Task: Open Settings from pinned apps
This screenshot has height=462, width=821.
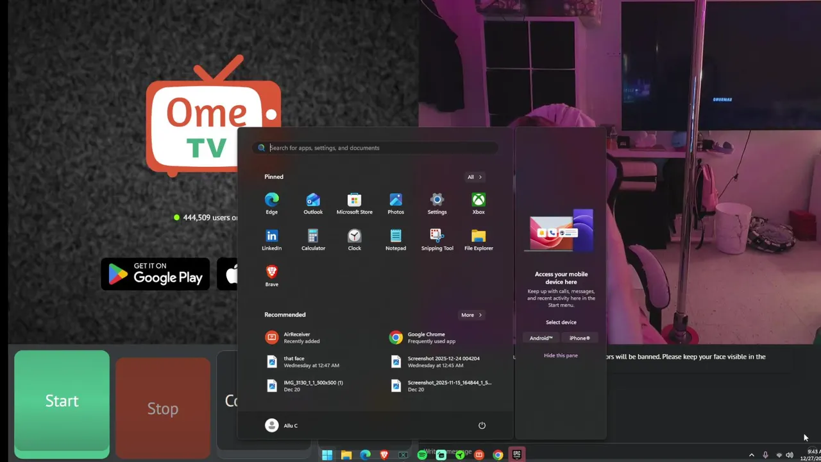Action: (x=437, y=203)
